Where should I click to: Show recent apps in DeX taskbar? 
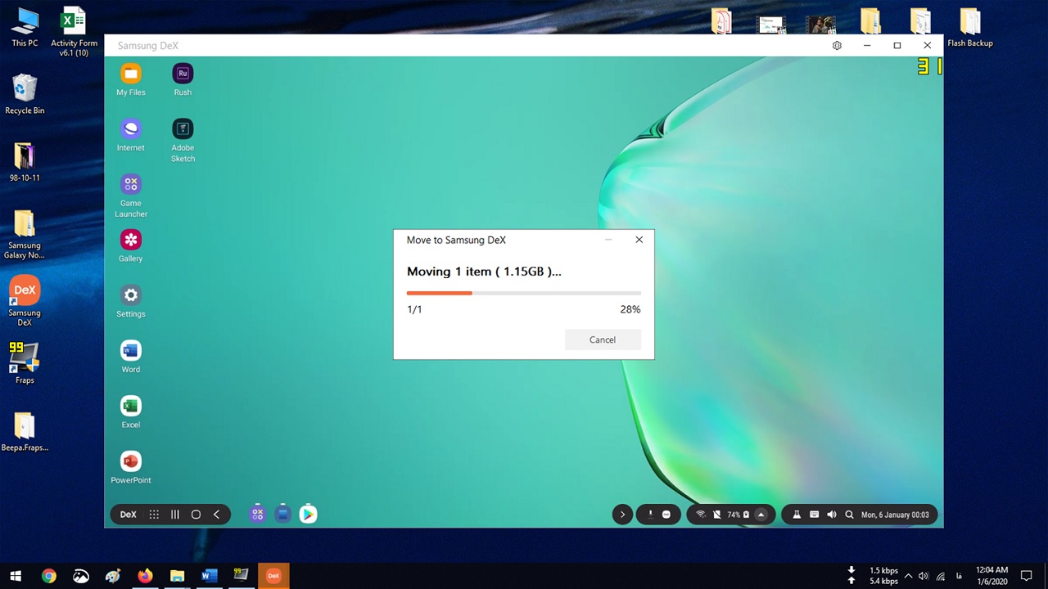(x=174, y=515)
